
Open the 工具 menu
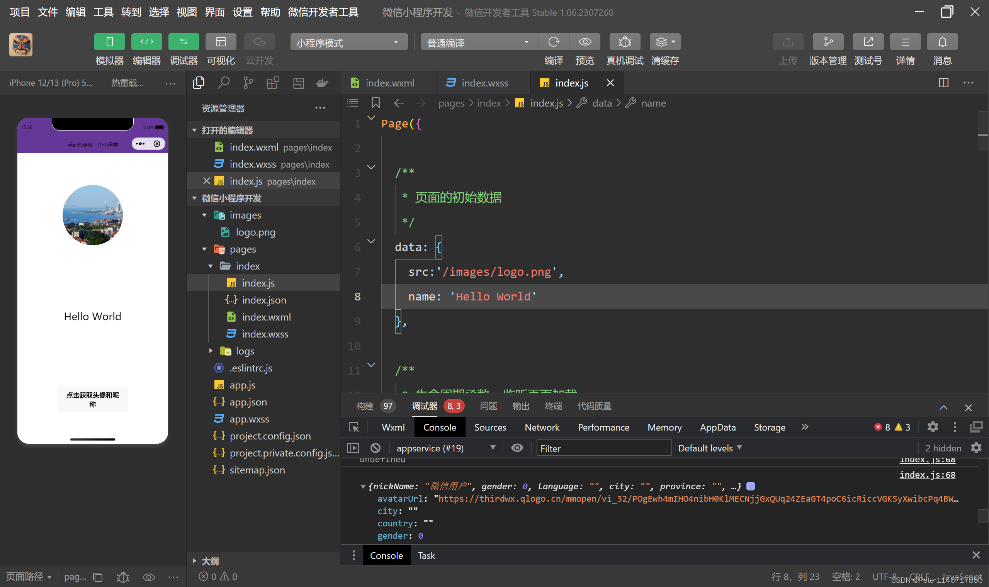tap(103, 12)
